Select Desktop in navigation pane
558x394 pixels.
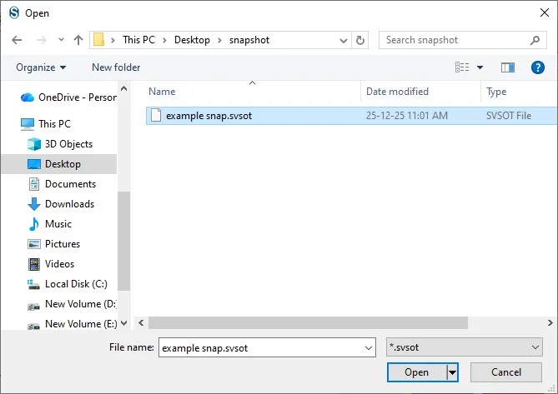58,164
